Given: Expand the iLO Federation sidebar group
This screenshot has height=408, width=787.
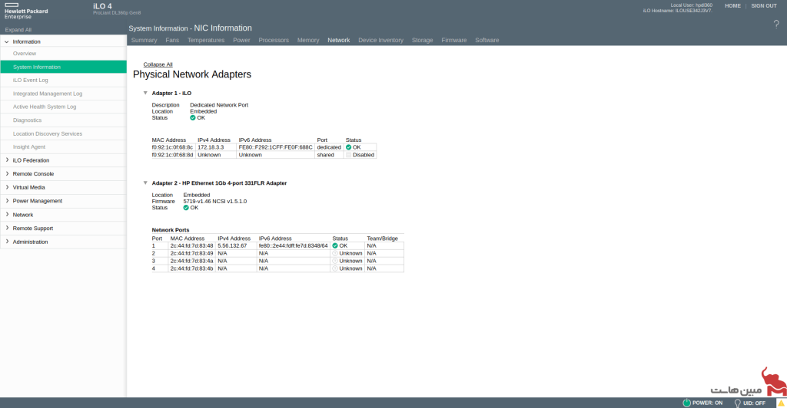Looking at the screenshot, I should 7,160.
